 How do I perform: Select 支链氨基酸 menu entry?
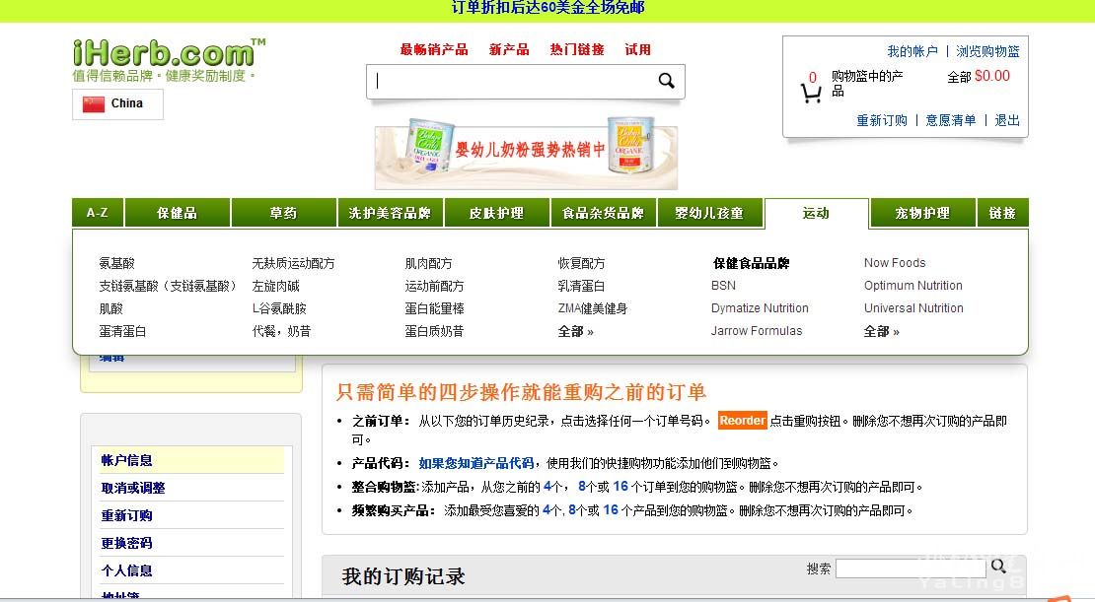tap(169, 286)
